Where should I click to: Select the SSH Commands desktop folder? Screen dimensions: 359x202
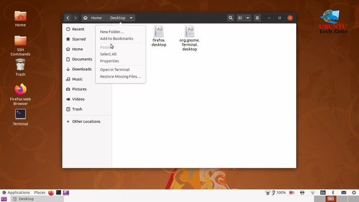(20, 45)
